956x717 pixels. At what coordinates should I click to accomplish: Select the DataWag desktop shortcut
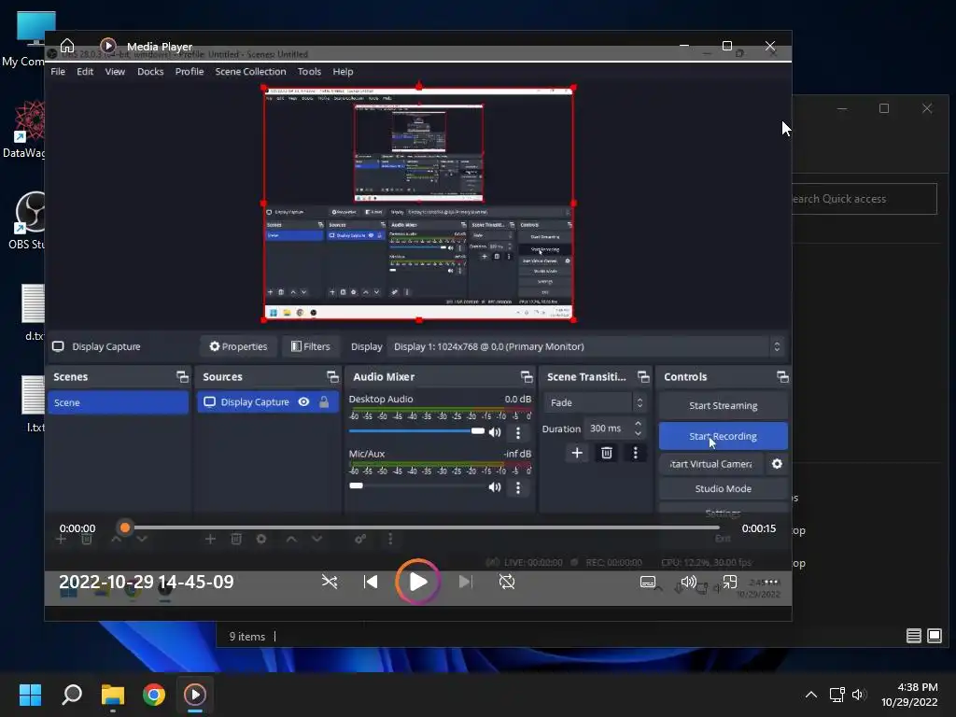point(24,129)
